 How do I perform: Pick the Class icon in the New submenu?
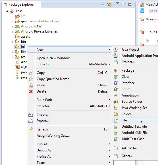point(116,77)
